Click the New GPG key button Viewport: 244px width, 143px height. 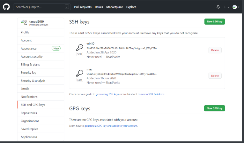click(214, 108)
